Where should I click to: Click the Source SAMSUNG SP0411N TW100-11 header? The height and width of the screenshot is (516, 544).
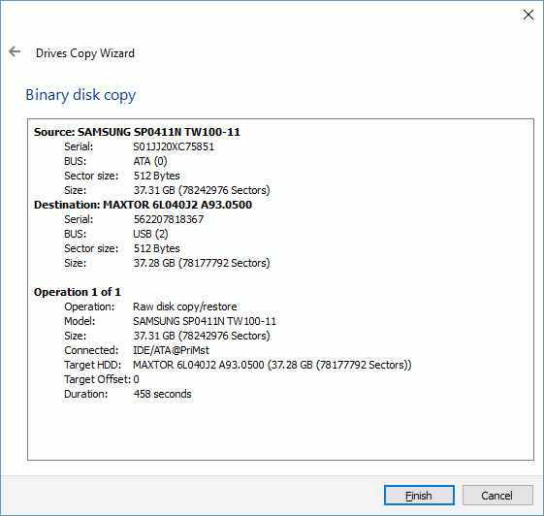point(137,132)
